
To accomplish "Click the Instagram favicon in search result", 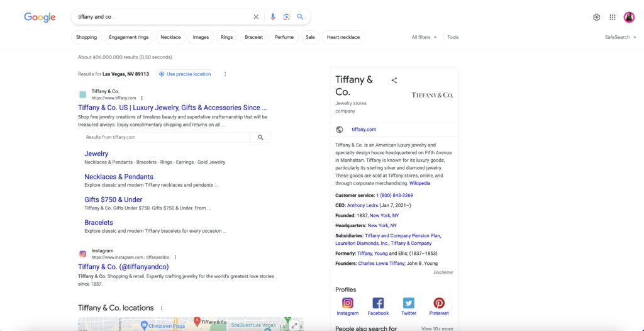I will coord(82,254).
